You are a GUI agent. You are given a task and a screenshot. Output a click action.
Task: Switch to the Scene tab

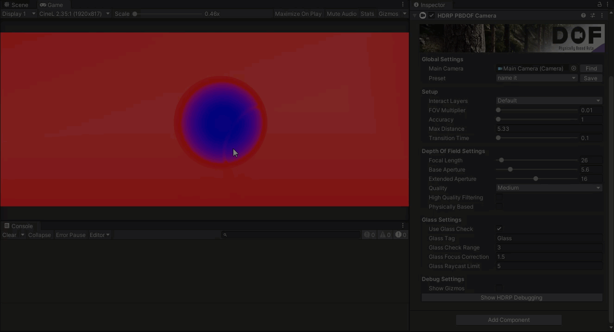16,5
